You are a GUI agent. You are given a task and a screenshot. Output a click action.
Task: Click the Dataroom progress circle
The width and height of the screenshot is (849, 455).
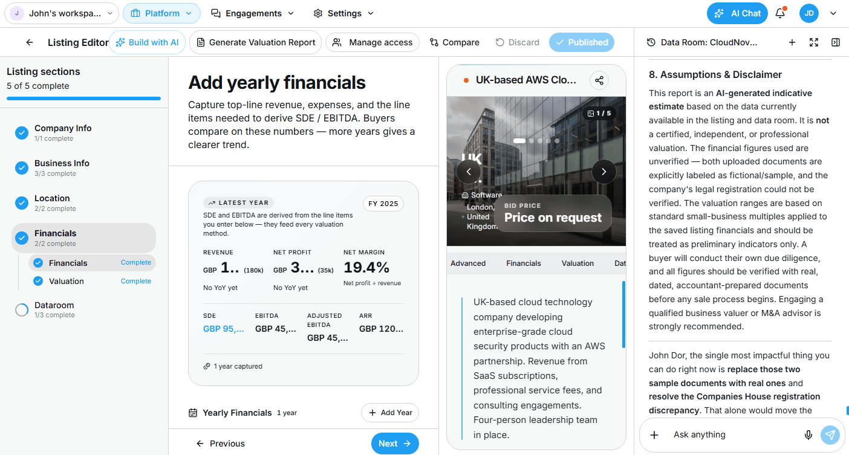pyautogui.click(x=22, y=310)
